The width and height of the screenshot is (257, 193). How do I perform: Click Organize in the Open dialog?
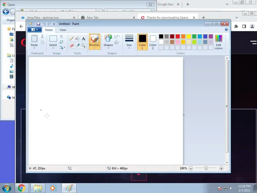pos(11,20)
